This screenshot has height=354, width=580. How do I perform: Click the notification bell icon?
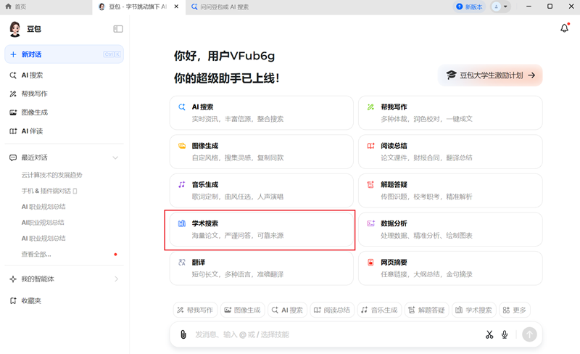564,28
